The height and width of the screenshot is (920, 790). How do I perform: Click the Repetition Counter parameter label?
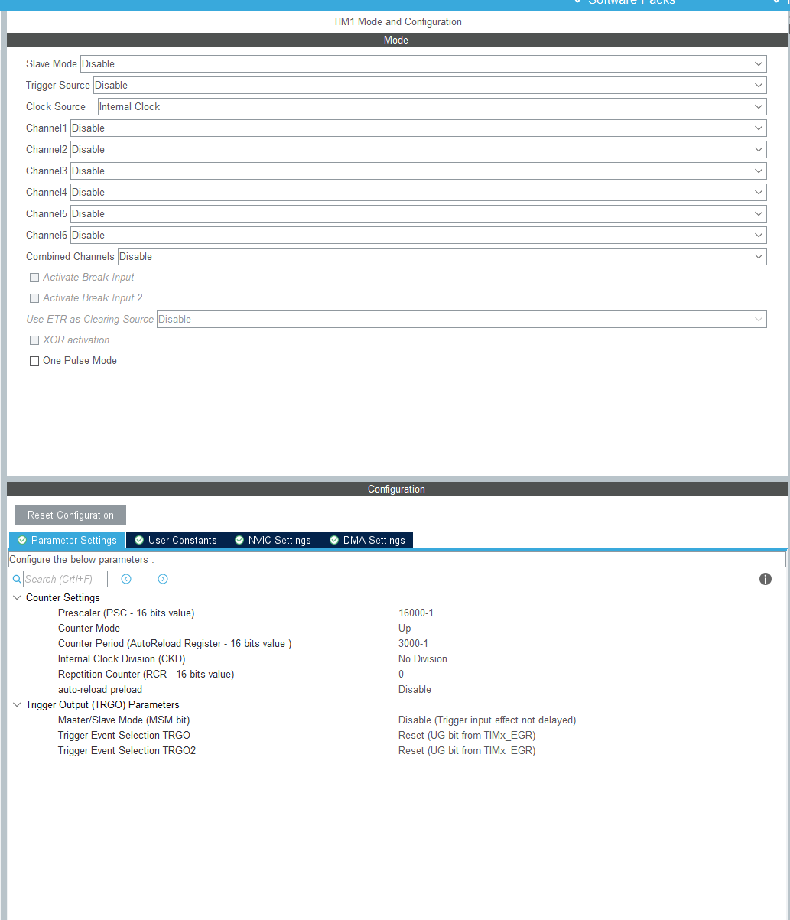point(146,675)
